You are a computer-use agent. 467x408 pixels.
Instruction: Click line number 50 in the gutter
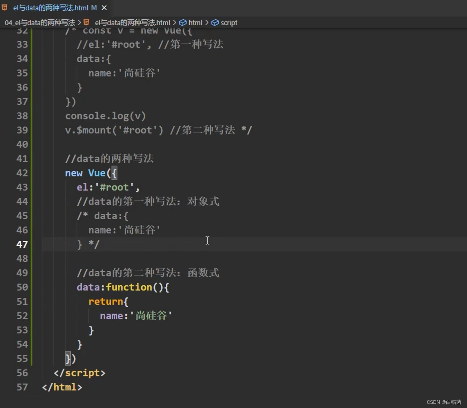point(22,287)
